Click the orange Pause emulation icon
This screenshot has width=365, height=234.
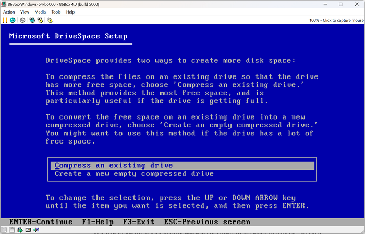pos(5,20)
